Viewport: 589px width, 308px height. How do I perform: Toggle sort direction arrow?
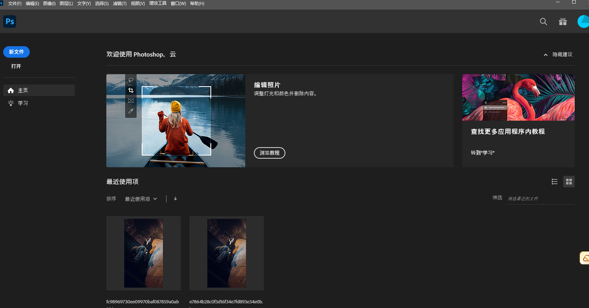[175, 199]
